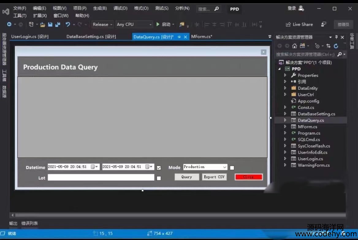Select SQLCmd.cs in Solution Explorer

tap(309, 139)
